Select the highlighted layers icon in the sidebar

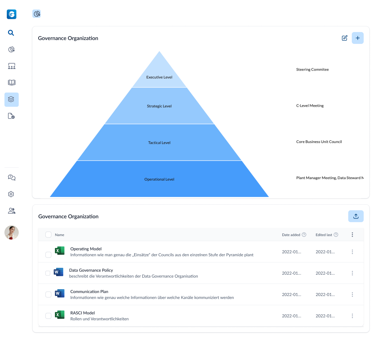[x=12, y=99]
